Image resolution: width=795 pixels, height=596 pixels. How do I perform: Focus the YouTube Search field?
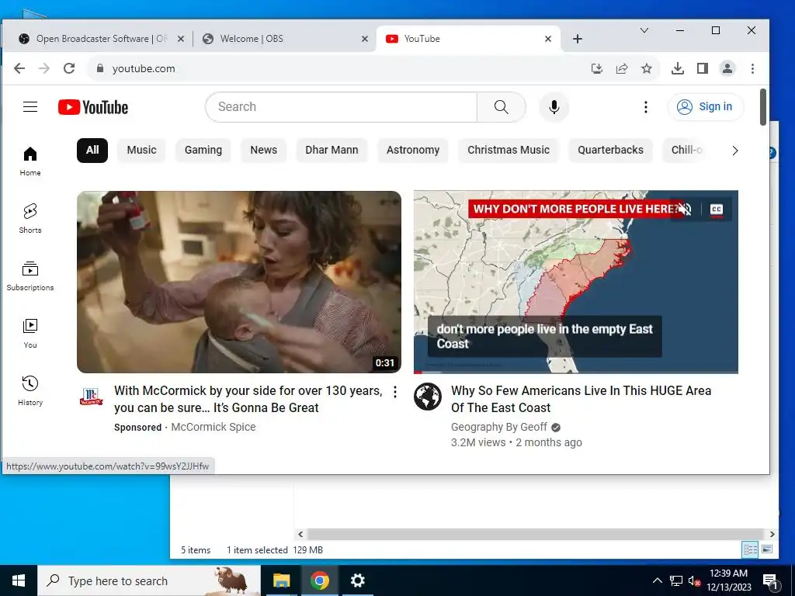[342, 107]
